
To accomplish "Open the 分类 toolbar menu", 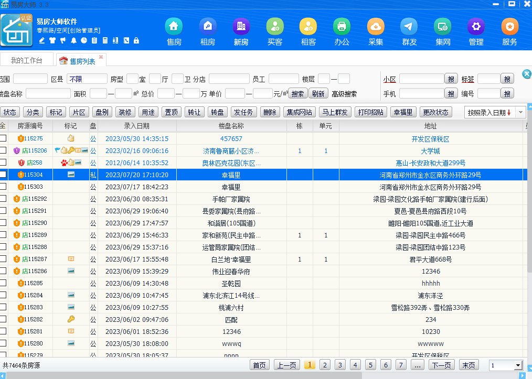I will point(33,112).
